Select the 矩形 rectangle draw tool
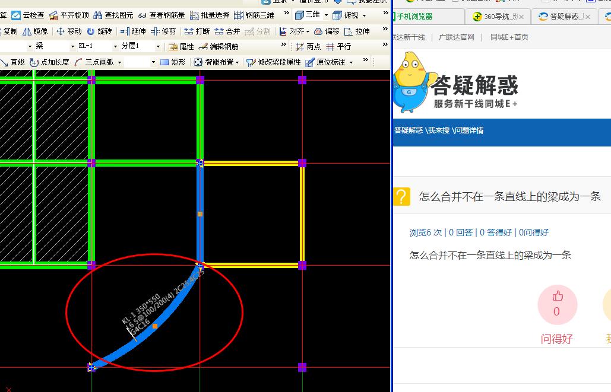 click(173, 62)
